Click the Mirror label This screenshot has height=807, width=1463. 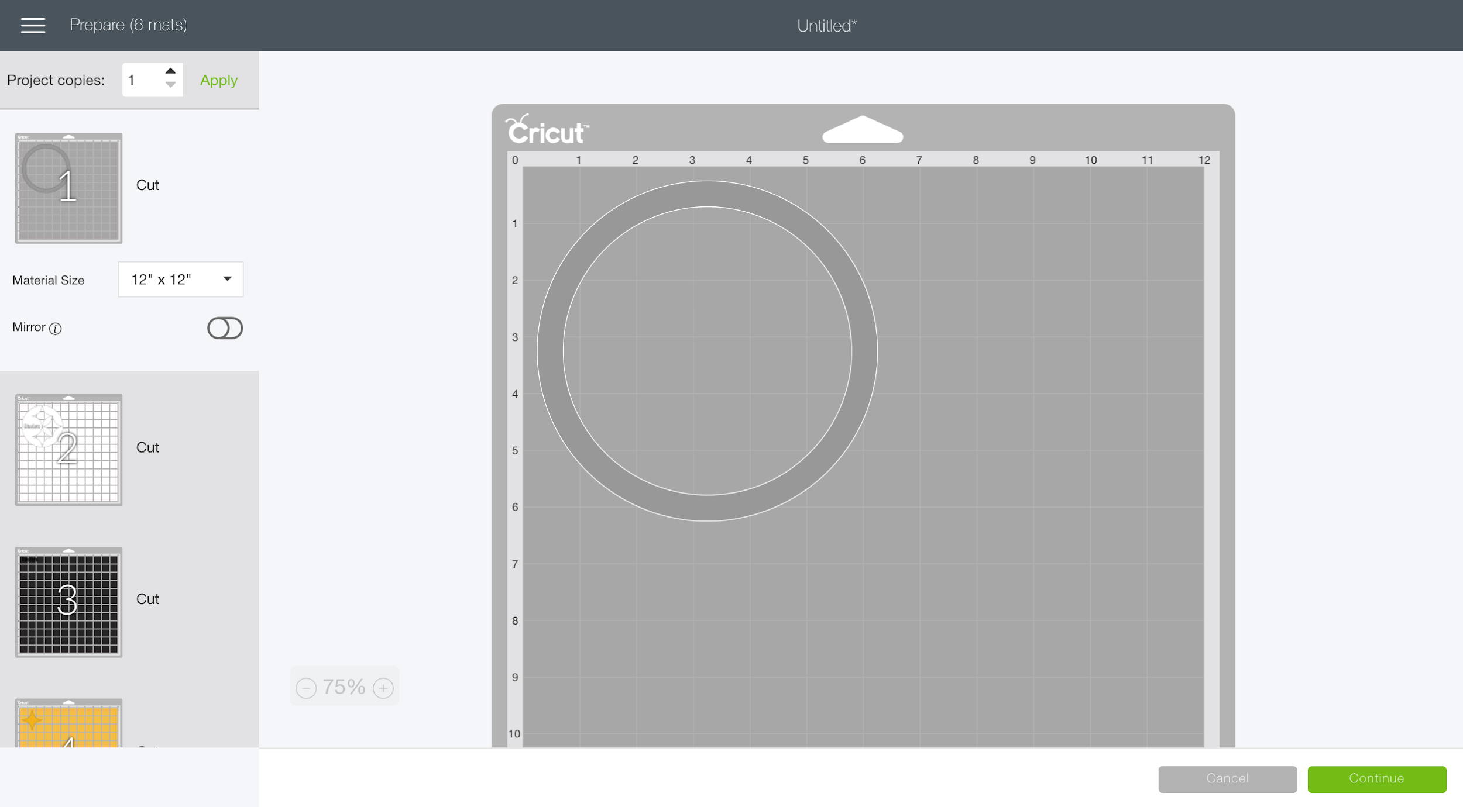click(x=29, y=327)
